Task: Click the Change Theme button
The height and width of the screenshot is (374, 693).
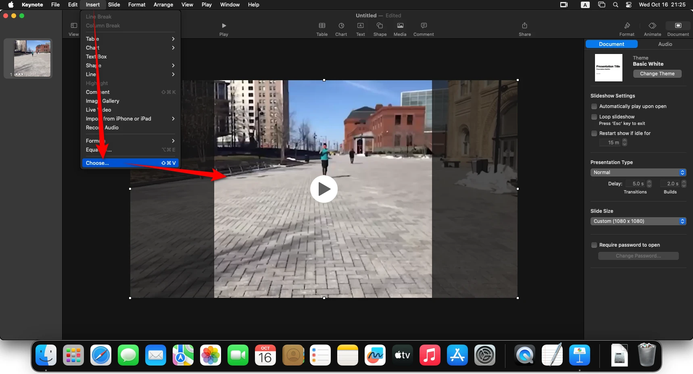Action: (657, 74)
